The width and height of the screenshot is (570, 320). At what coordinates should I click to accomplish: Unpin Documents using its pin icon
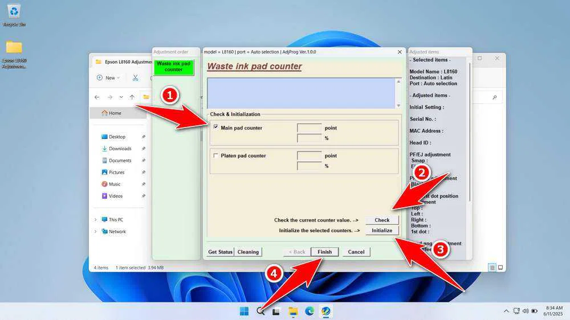(x=144, y=160)
